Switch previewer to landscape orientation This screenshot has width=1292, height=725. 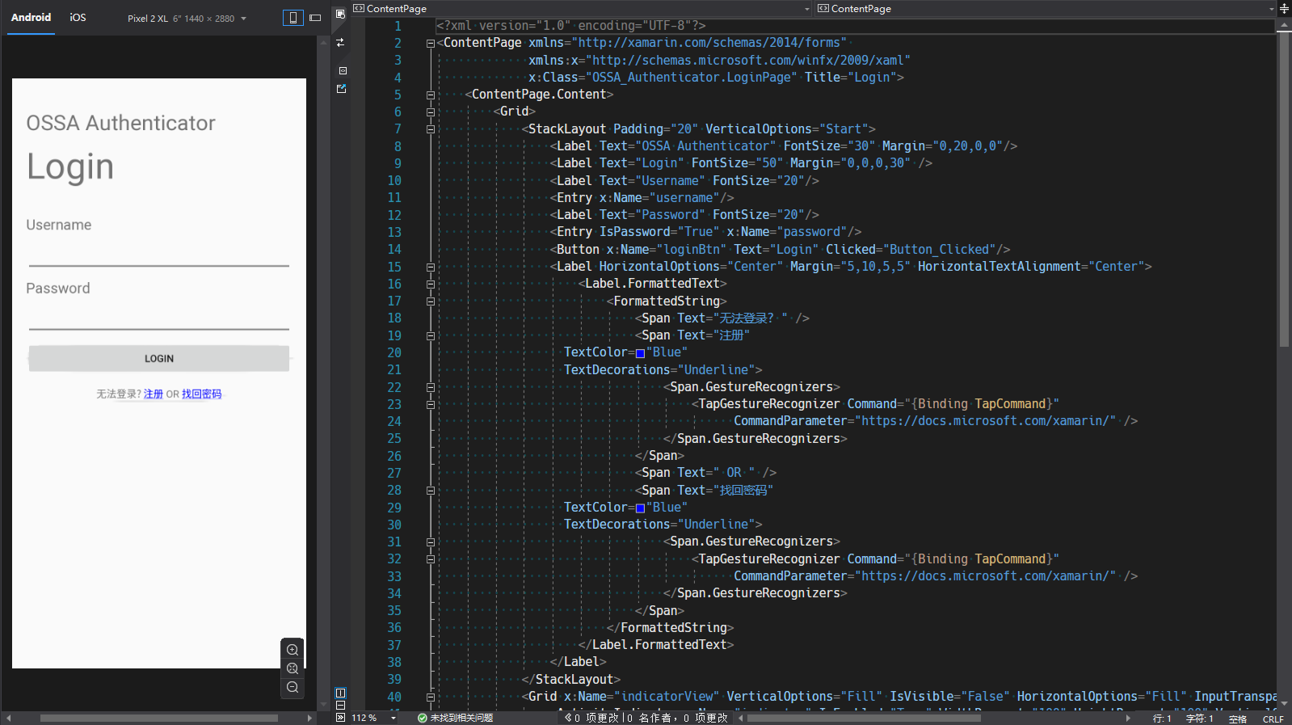(315, 18)
